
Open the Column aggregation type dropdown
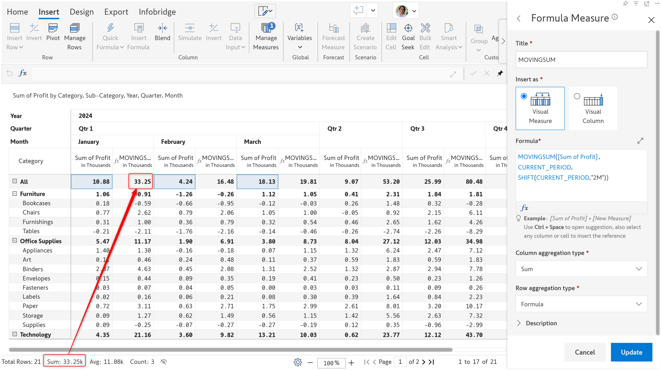(x=581, y=269)
